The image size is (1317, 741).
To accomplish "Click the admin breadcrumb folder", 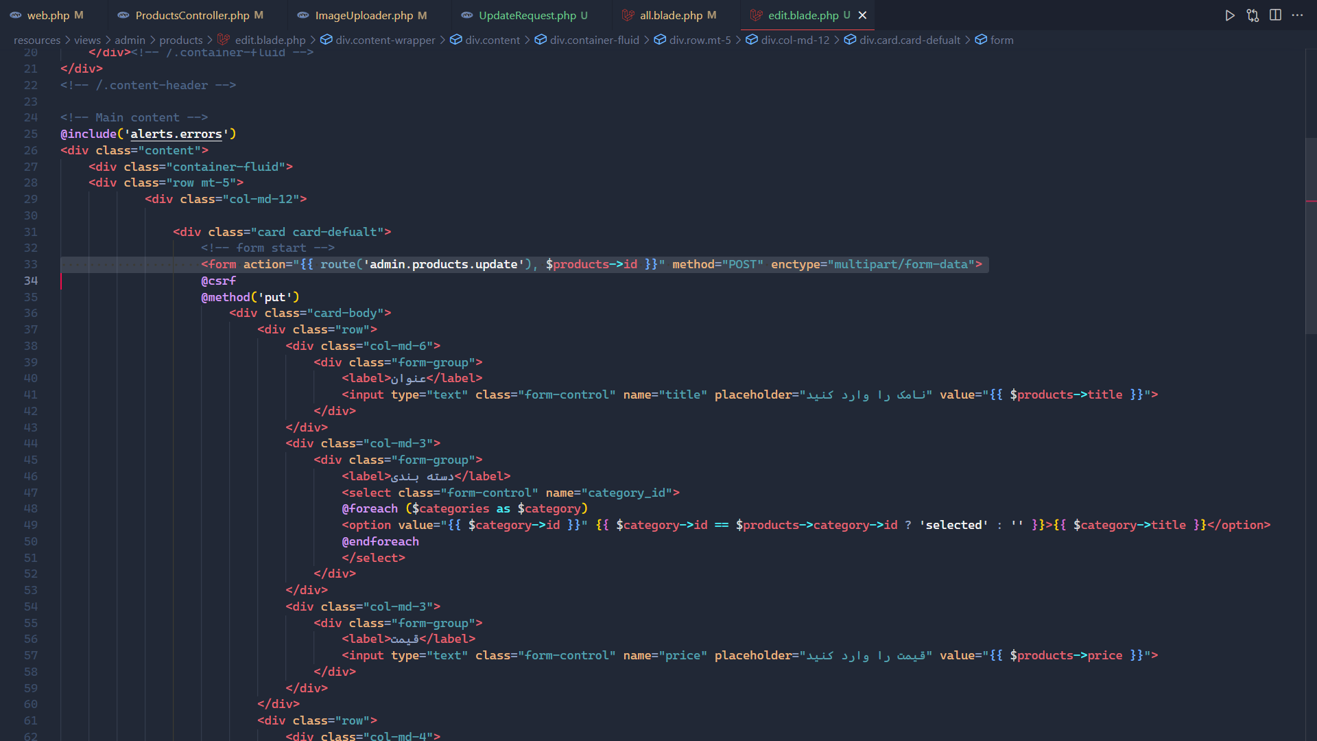I will point(130,40).
